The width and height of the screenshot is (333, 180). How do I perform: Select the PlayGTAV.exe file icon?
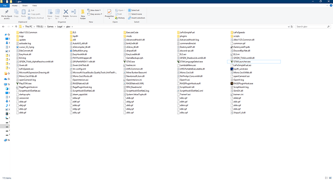17,83
